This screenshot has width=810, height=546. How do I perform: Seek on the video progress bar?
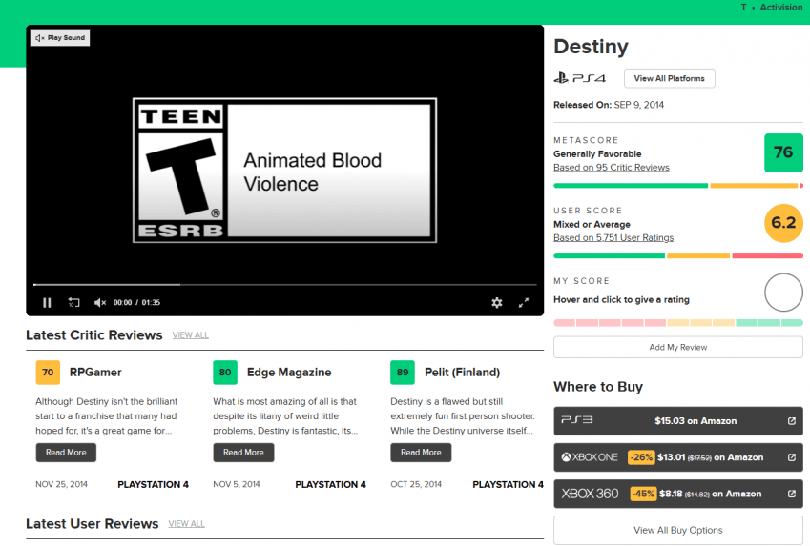[284, 284]
